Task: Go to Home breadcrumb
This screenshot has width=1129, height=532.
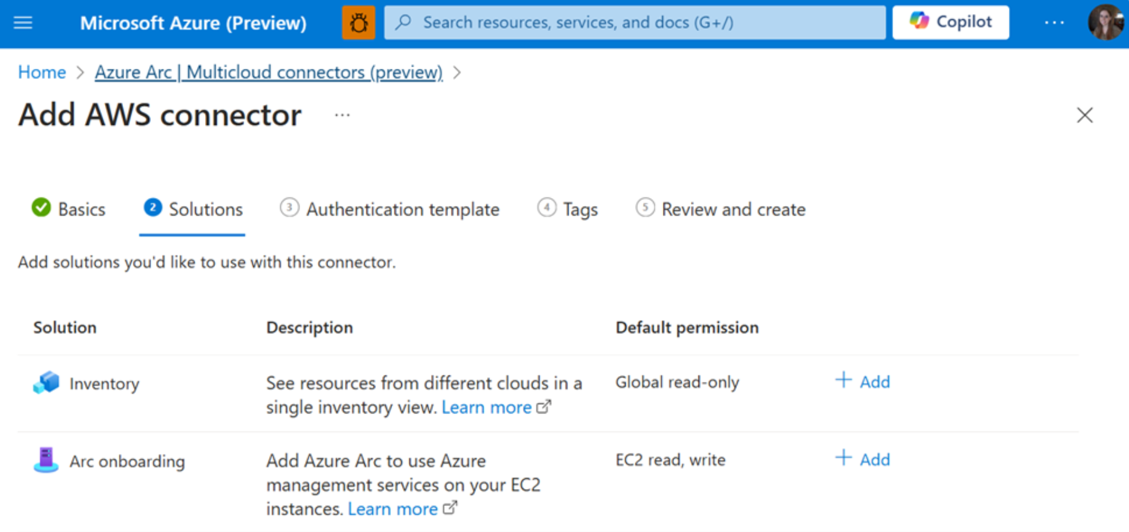Action: 42,73
